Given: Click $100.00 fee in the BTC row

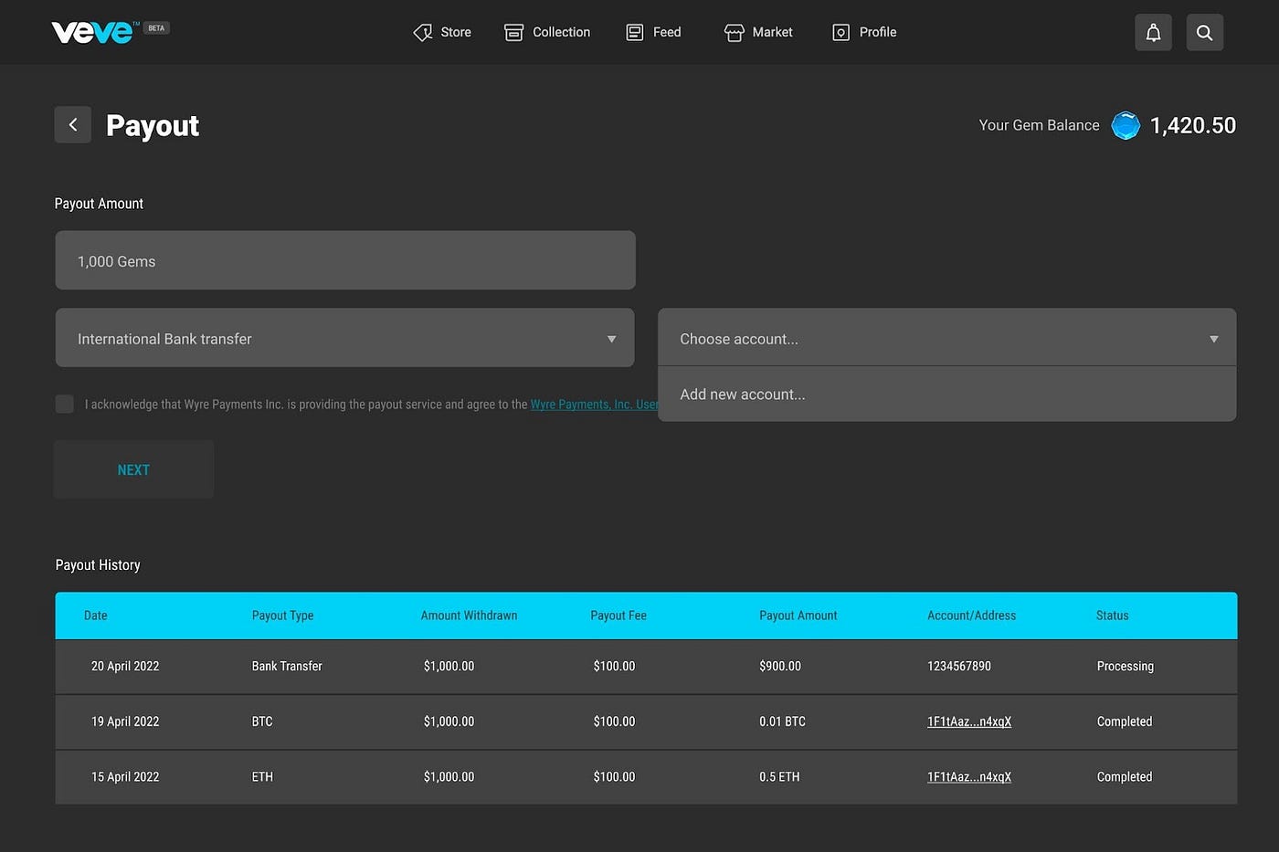Looking at the screenshot, I should (614, 721).
